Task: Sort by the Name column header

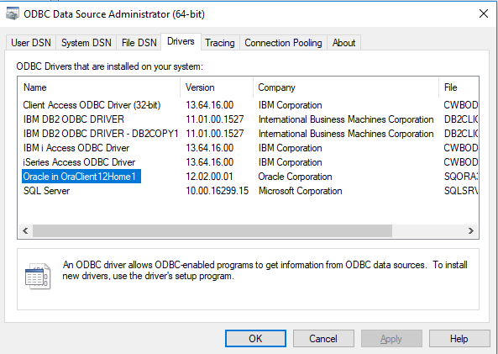Action: pos(99,87)
